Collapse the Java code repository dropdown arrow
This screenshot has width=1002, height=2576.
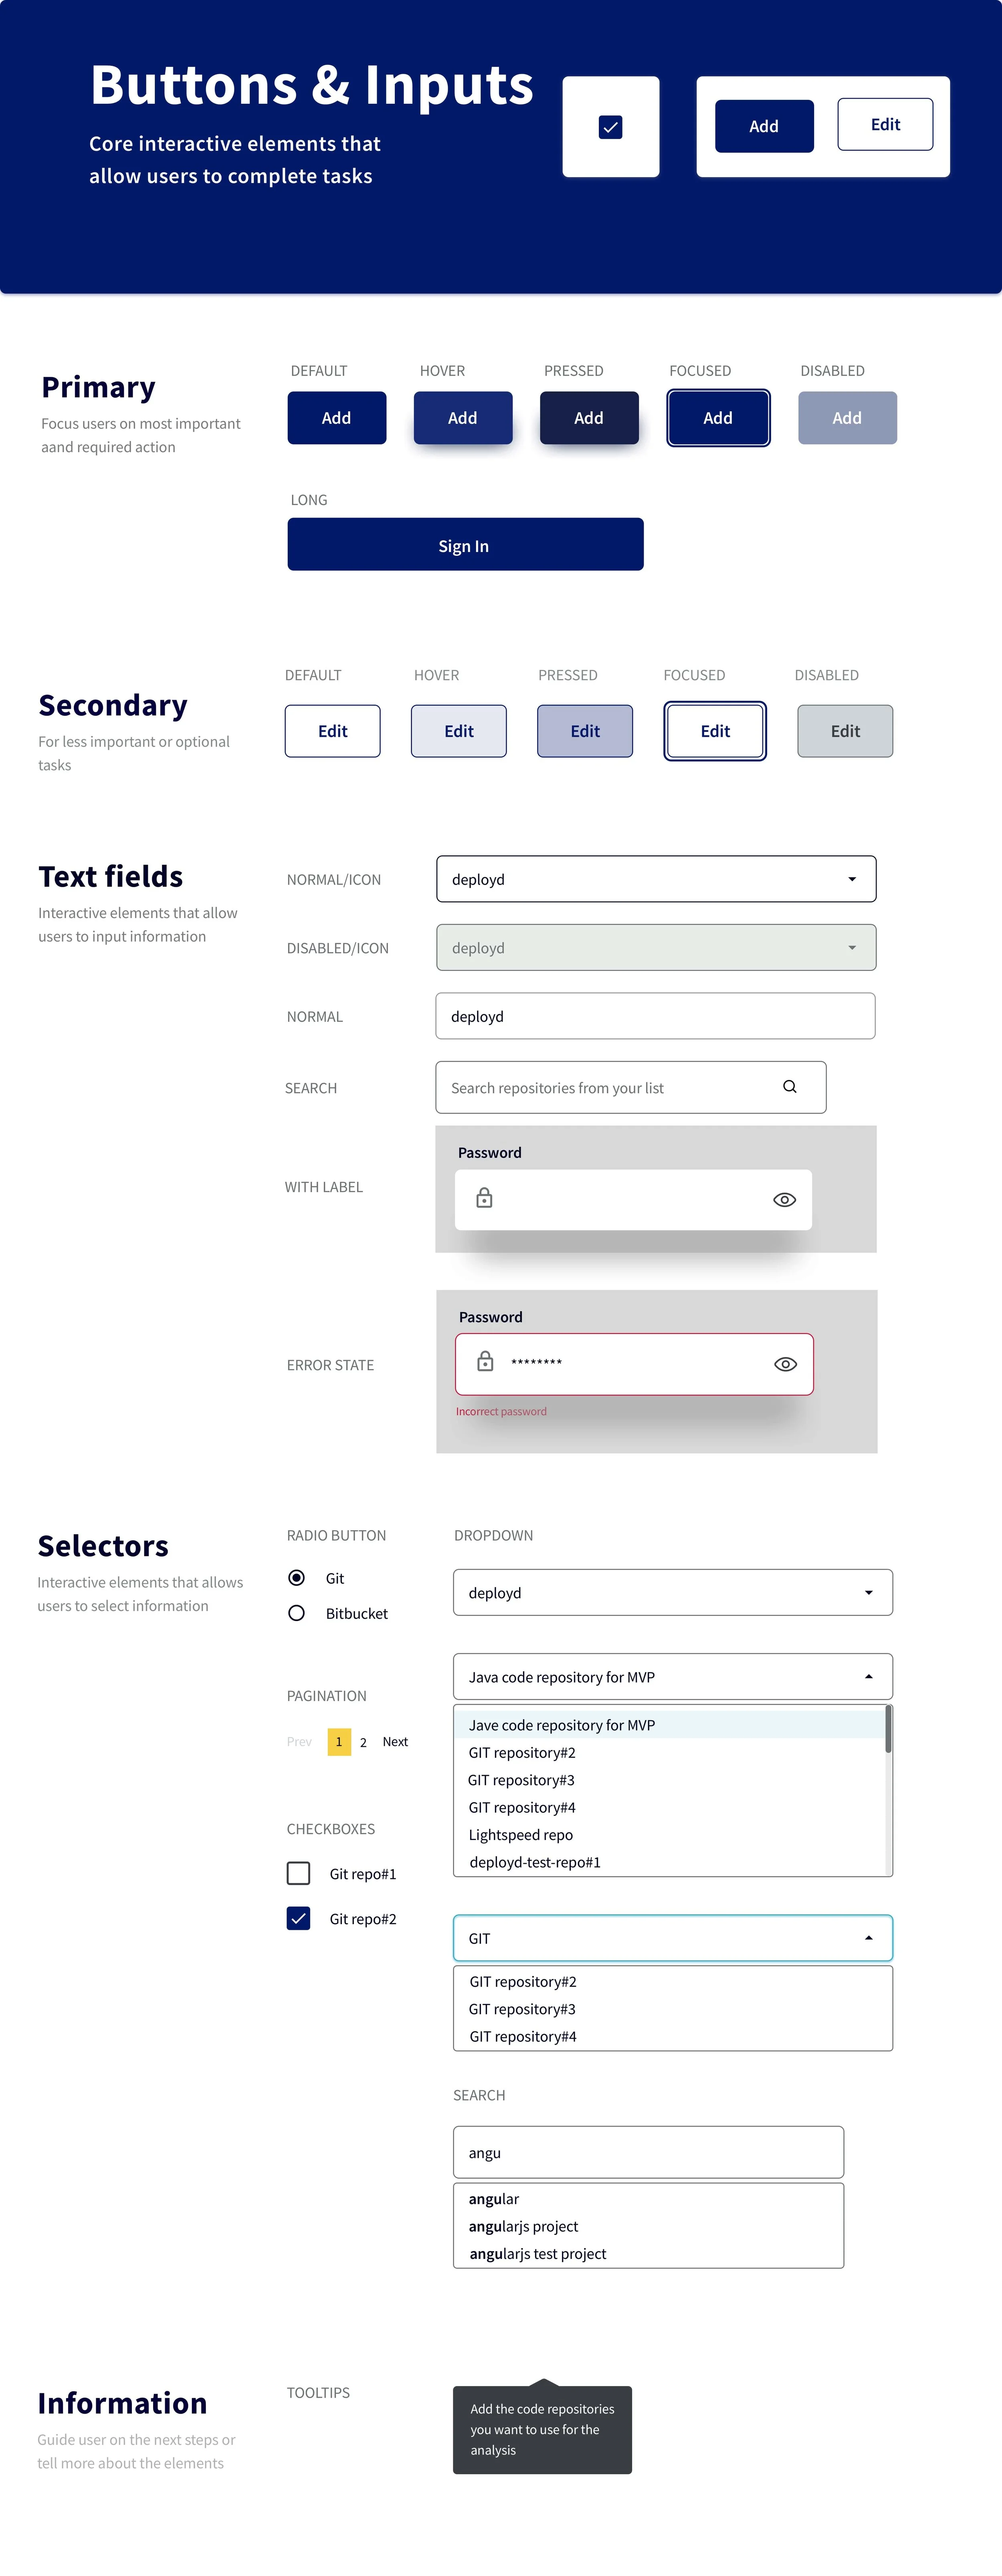point(868,1677)
